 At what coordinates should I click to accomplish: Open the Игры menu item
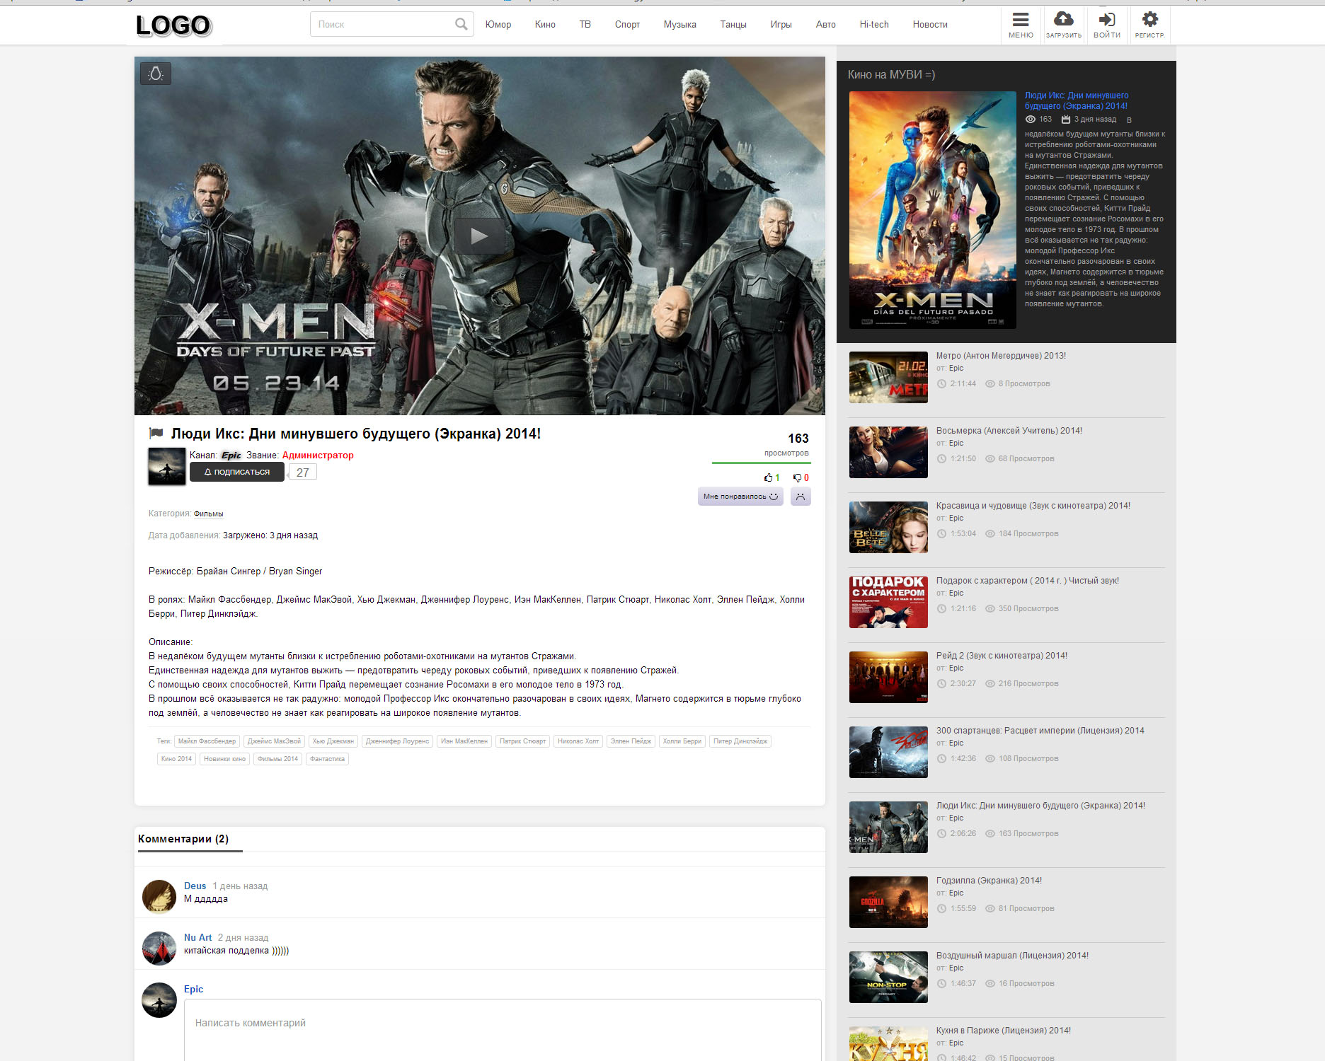pyautogui.click(x=781, y=25)
